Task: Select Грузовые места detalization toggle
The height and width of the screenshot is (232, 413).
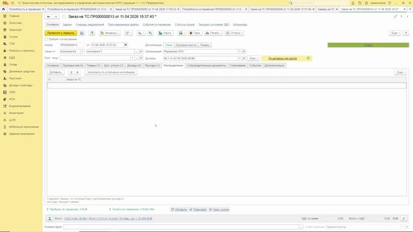Action: click(186, 45)
